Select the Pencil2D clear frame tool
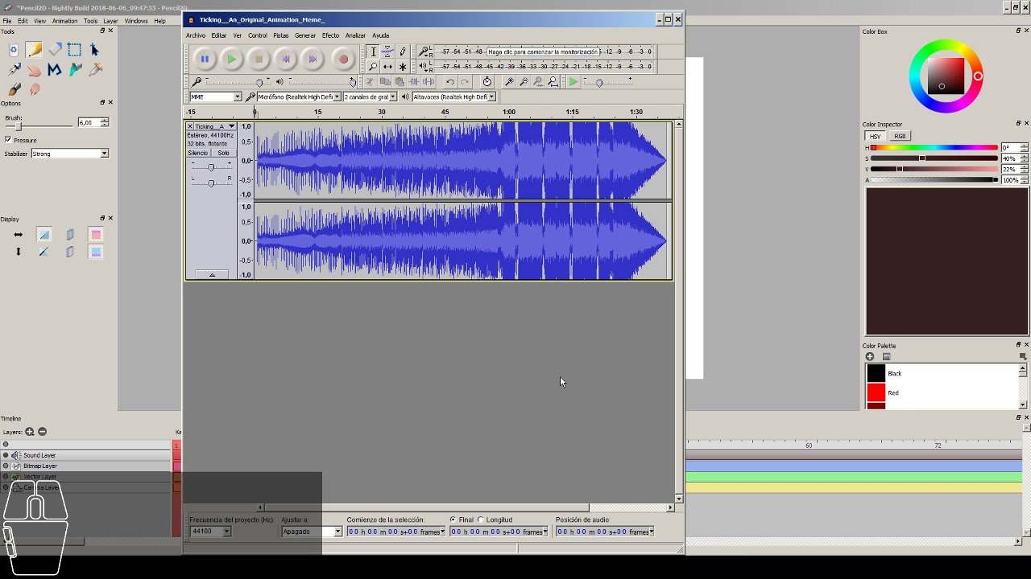Image resolution: width=1031 pixels, height=579 pixels. pyautogui.click(x=14, y=50)
